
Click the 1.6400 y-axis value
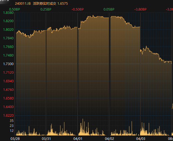(8, 107)
